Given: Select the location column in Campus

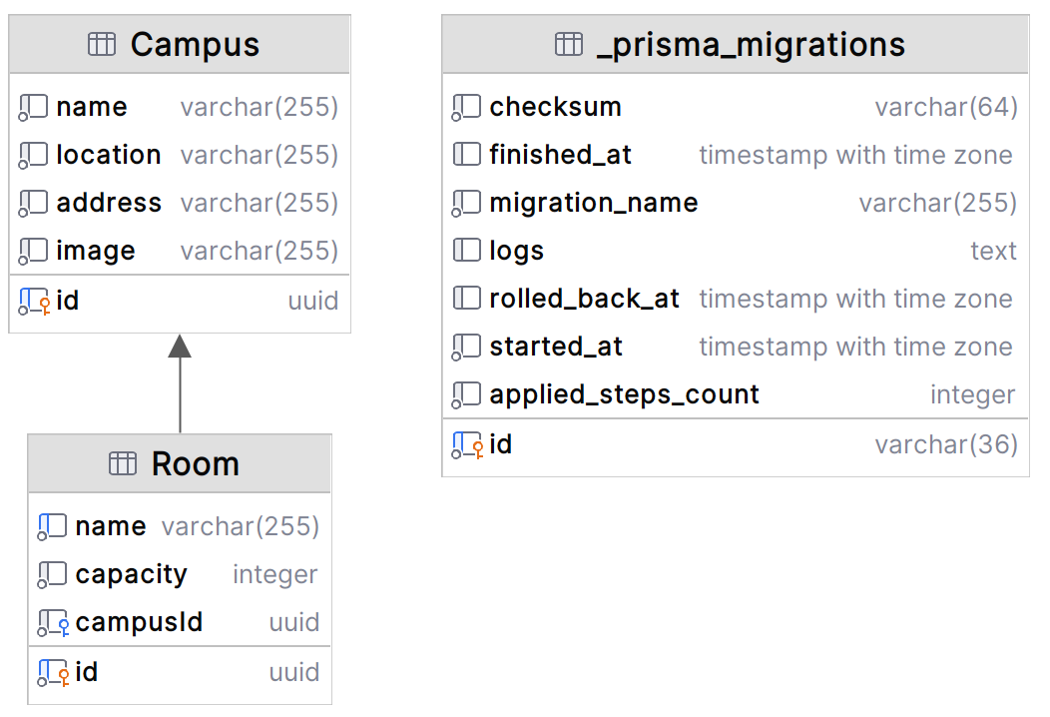Looking at the screenshot, I should point(109,155).
